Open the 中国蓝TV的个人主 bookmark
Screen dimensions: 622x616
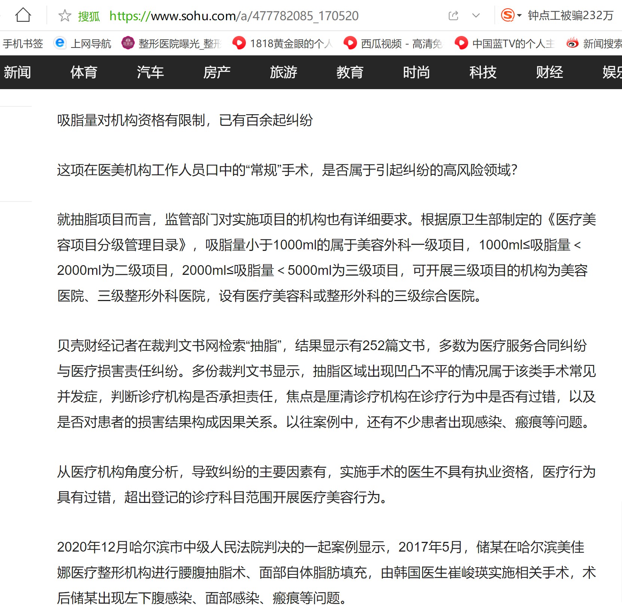click(513, 44)
